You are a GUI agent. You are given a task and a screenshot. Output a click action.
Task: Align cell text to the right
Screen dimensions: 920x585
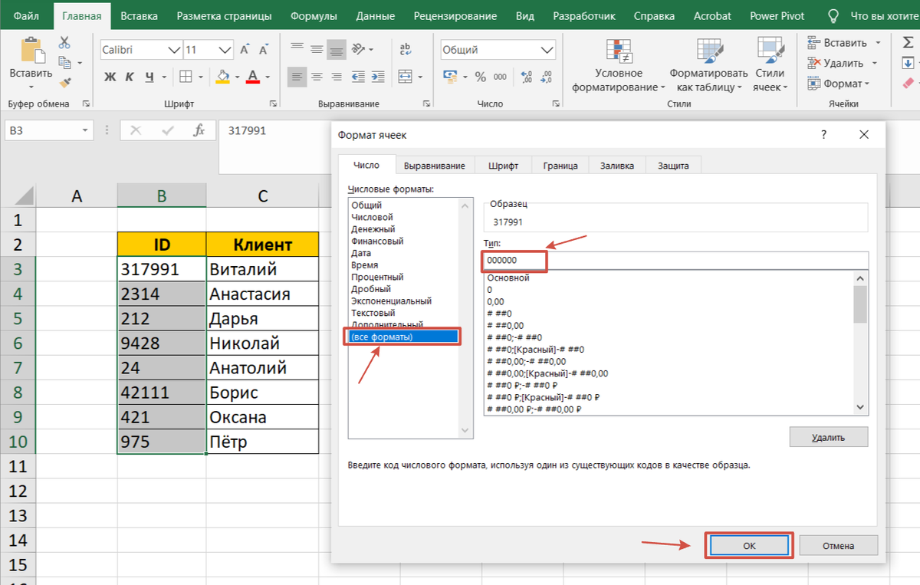[336, 77]
